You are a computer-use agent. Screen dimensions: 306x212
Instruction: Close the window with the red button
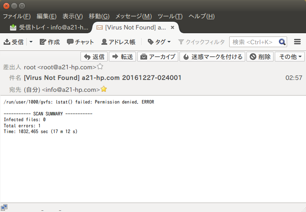[6, 6]
